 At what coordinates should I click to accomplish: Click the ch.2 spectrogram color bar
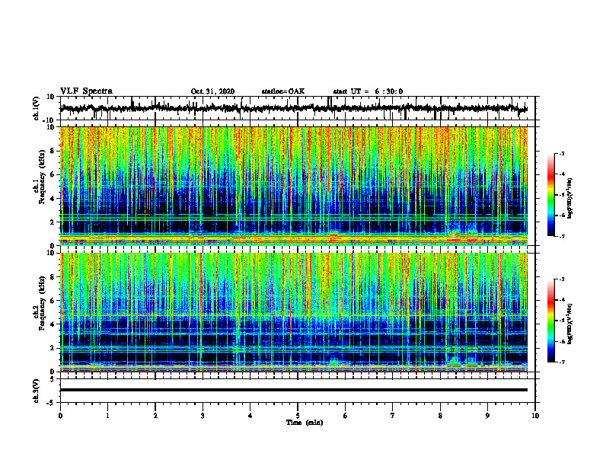(550, 321)
